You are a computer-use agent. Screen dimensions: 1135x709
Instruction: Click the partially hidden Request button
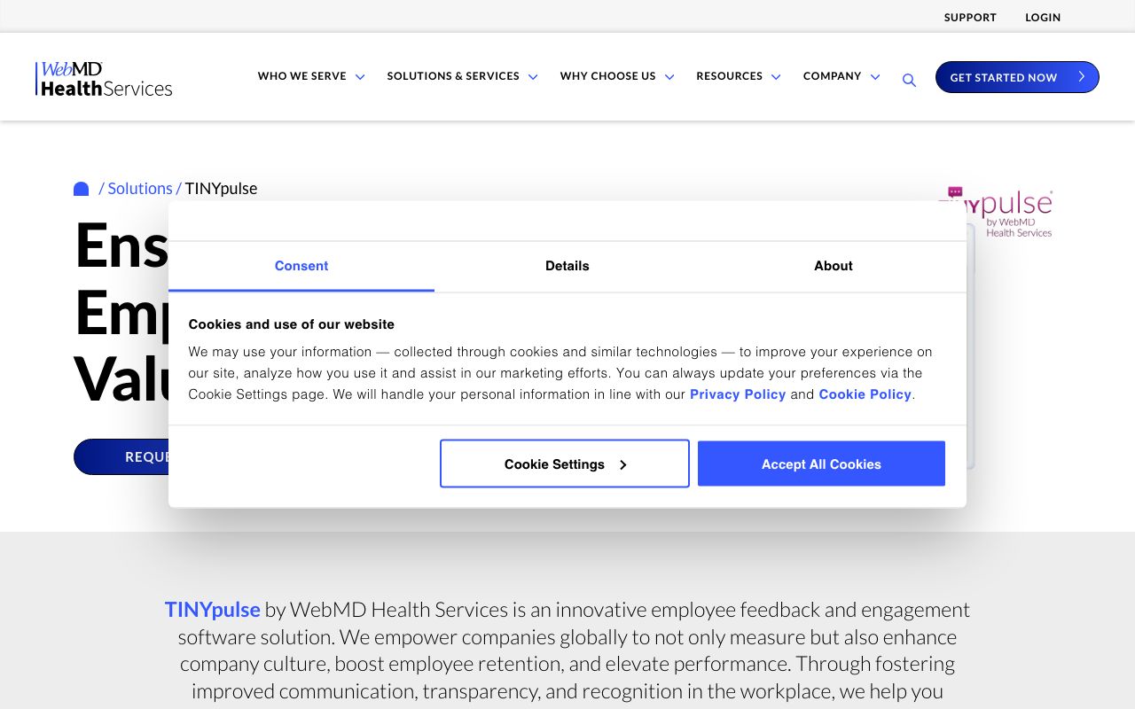[121, 456]
